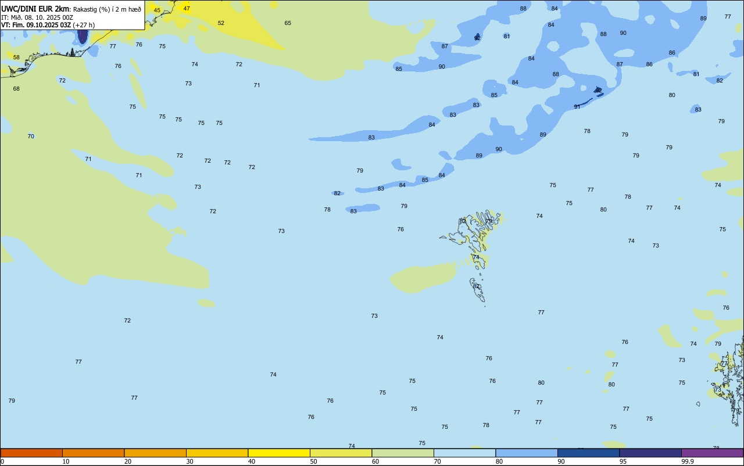Click the legend tick label 10
The width and height of the screenshot is (744, 466).
(66, 461)
